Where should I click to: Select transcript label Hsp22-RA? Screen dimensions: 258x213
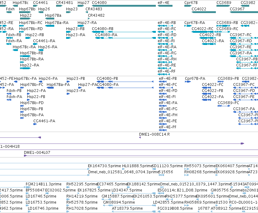pyautogui.click(x=29, y=65)
